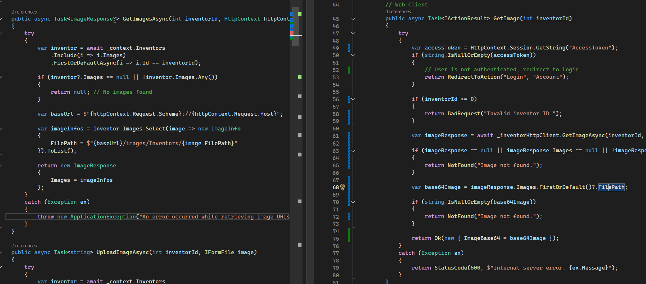The image size is (646, 284).
Task: Collapse the GetImage method at line 45
Action: pos(353,19)
